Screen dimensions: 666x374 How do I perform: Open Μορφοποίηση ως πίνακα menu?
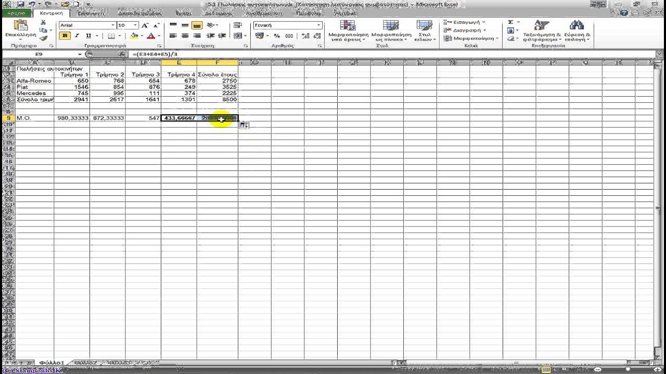pos(391,31)
